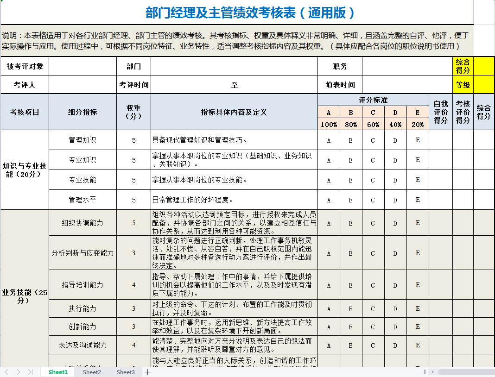The image size is (495, 377).
Task: Select the 自我评价得分 header cell
Action: (441, 112)
